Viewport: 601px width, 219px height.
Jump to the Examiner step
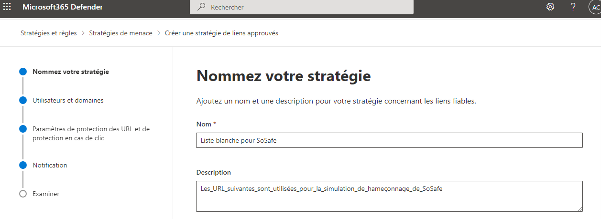click(46, 194)
